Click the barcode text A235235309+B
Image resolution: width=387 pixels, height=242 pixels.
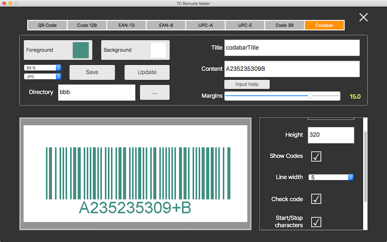135,208
